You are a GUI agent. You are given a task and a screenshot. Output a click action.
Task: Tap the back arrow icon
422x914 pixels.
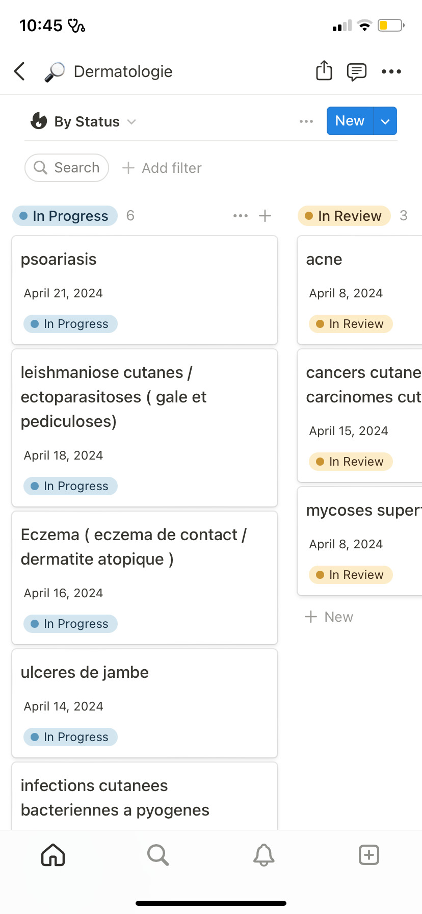[19, 71]
